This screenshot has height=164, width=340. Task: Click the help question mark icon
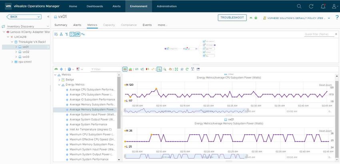coord(337,18)
